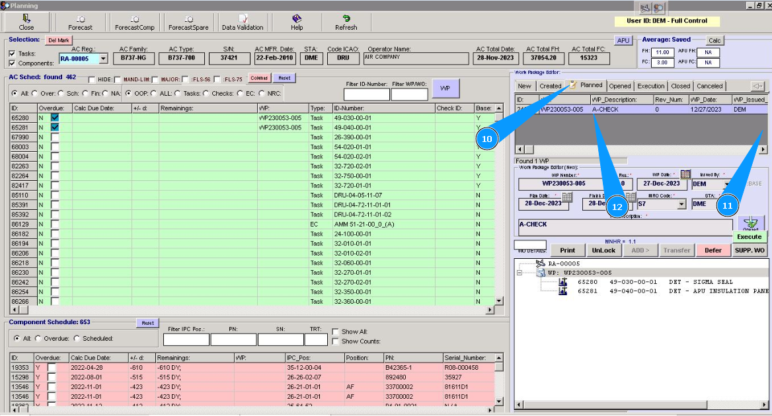Open the Help book icon
The height and width of the screenshot is (416, 772).
[x=297, y=22]
